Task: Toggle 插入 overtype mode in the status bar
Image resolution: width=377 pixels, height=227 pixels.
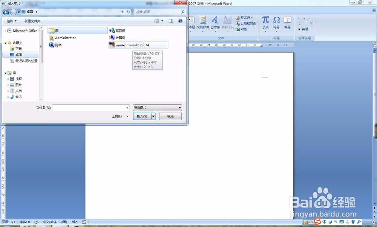Action: coord(75,222)
